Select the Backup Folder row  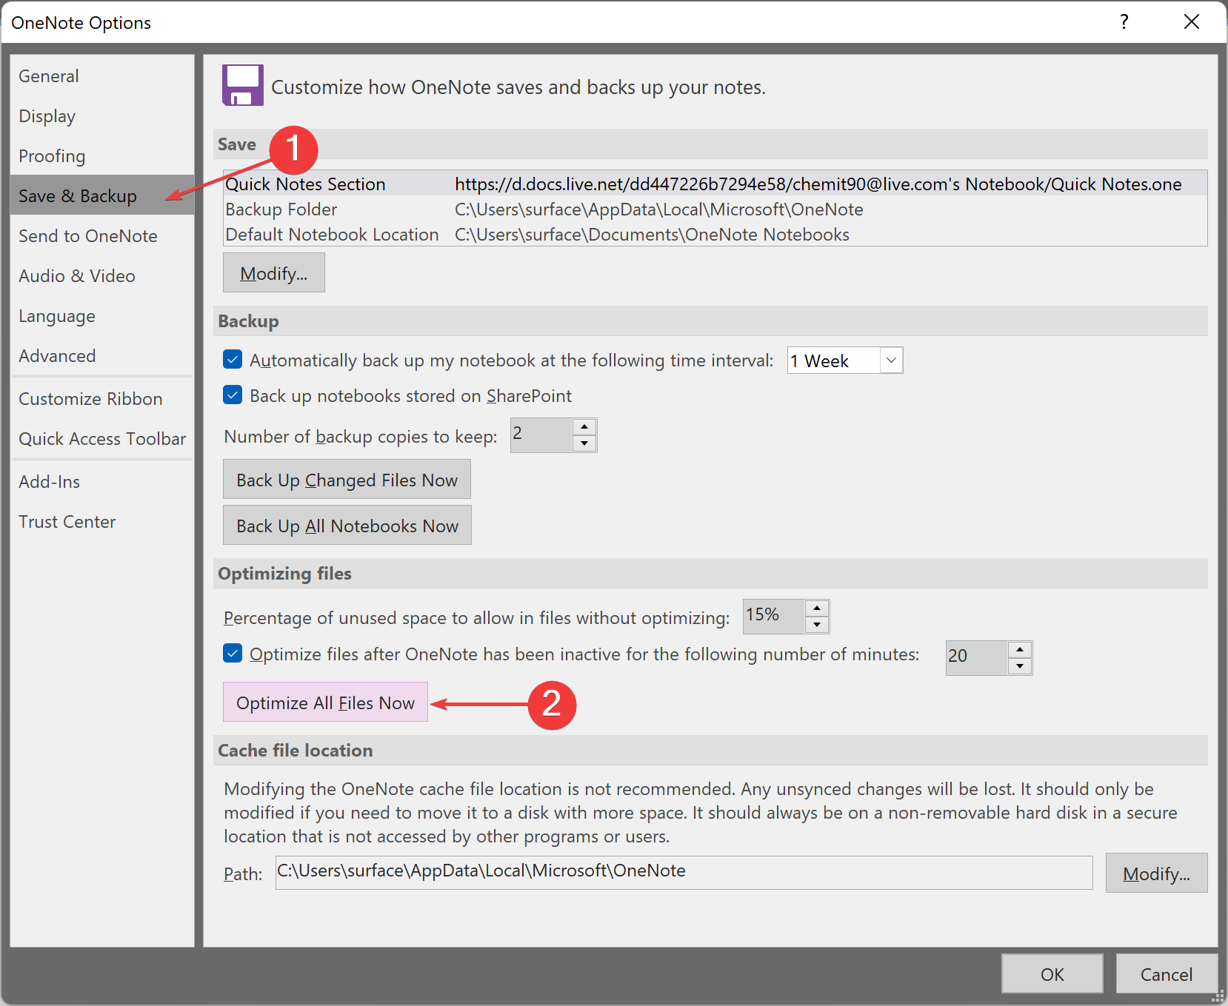click(715, 209)
